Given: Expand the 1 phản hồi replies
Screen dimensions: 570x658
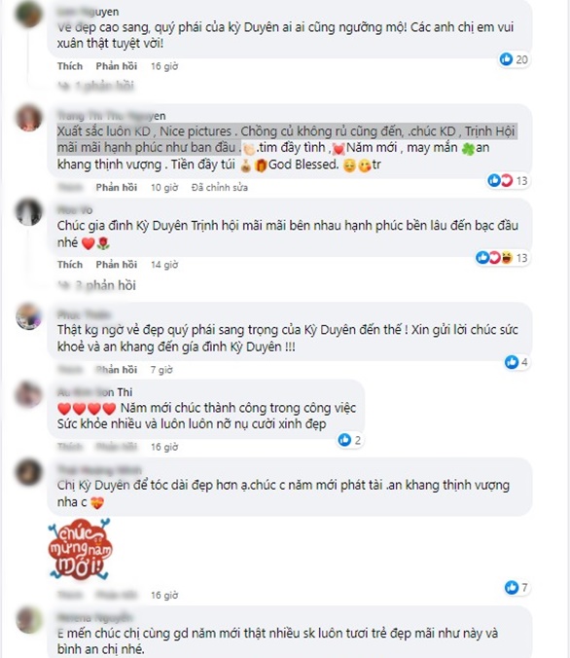Looking at the screenshot, I should click(x=95, y=86).
